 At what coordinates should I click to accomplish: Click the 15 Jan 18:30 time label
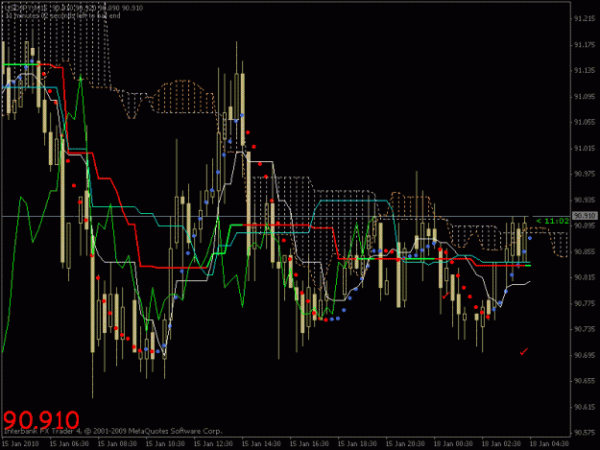(357, 444)
